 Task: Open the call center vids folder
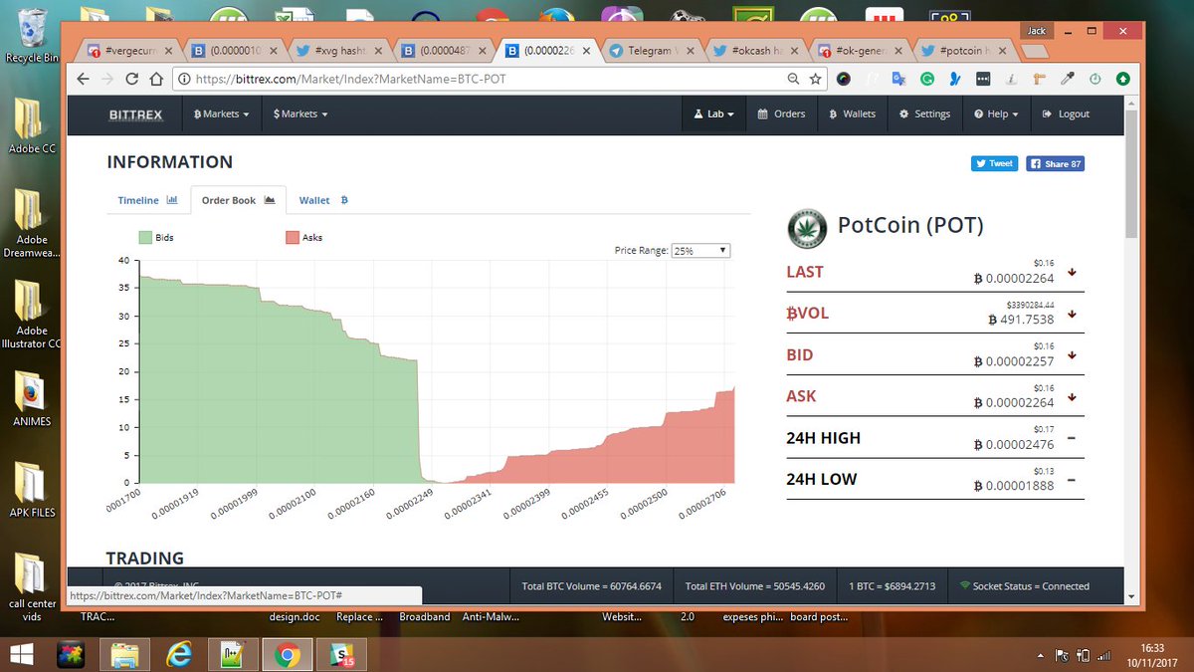click(x=32, y=587)
